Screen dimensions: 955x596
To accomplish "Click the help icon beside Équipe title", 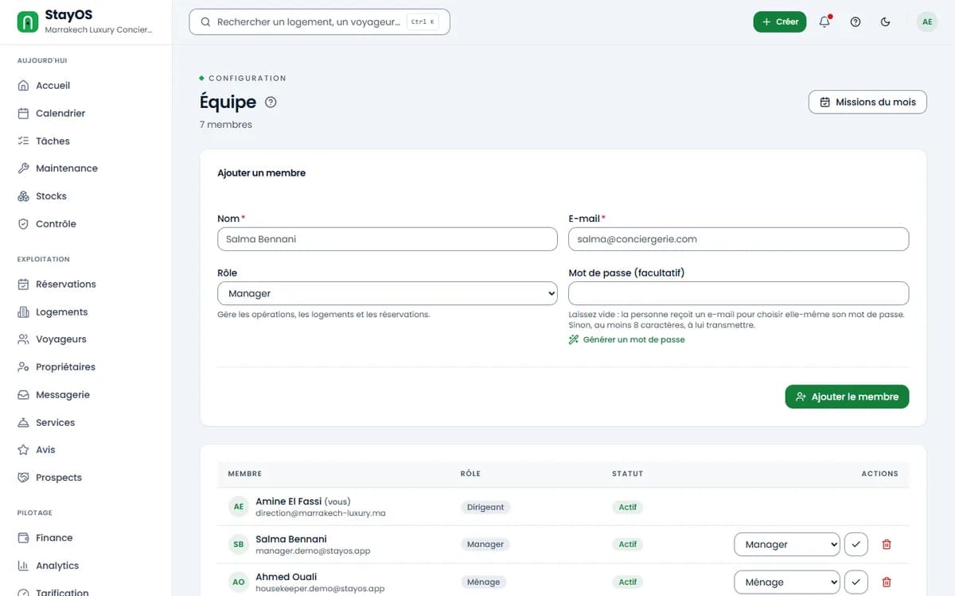I will point(271,102).
